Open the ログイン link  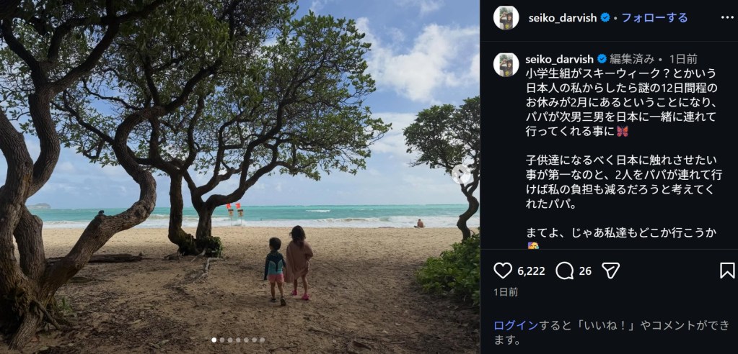click(x=515, y=325)
